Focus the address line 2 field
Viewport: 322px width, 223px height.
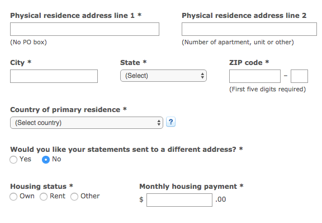coord(249,29)
